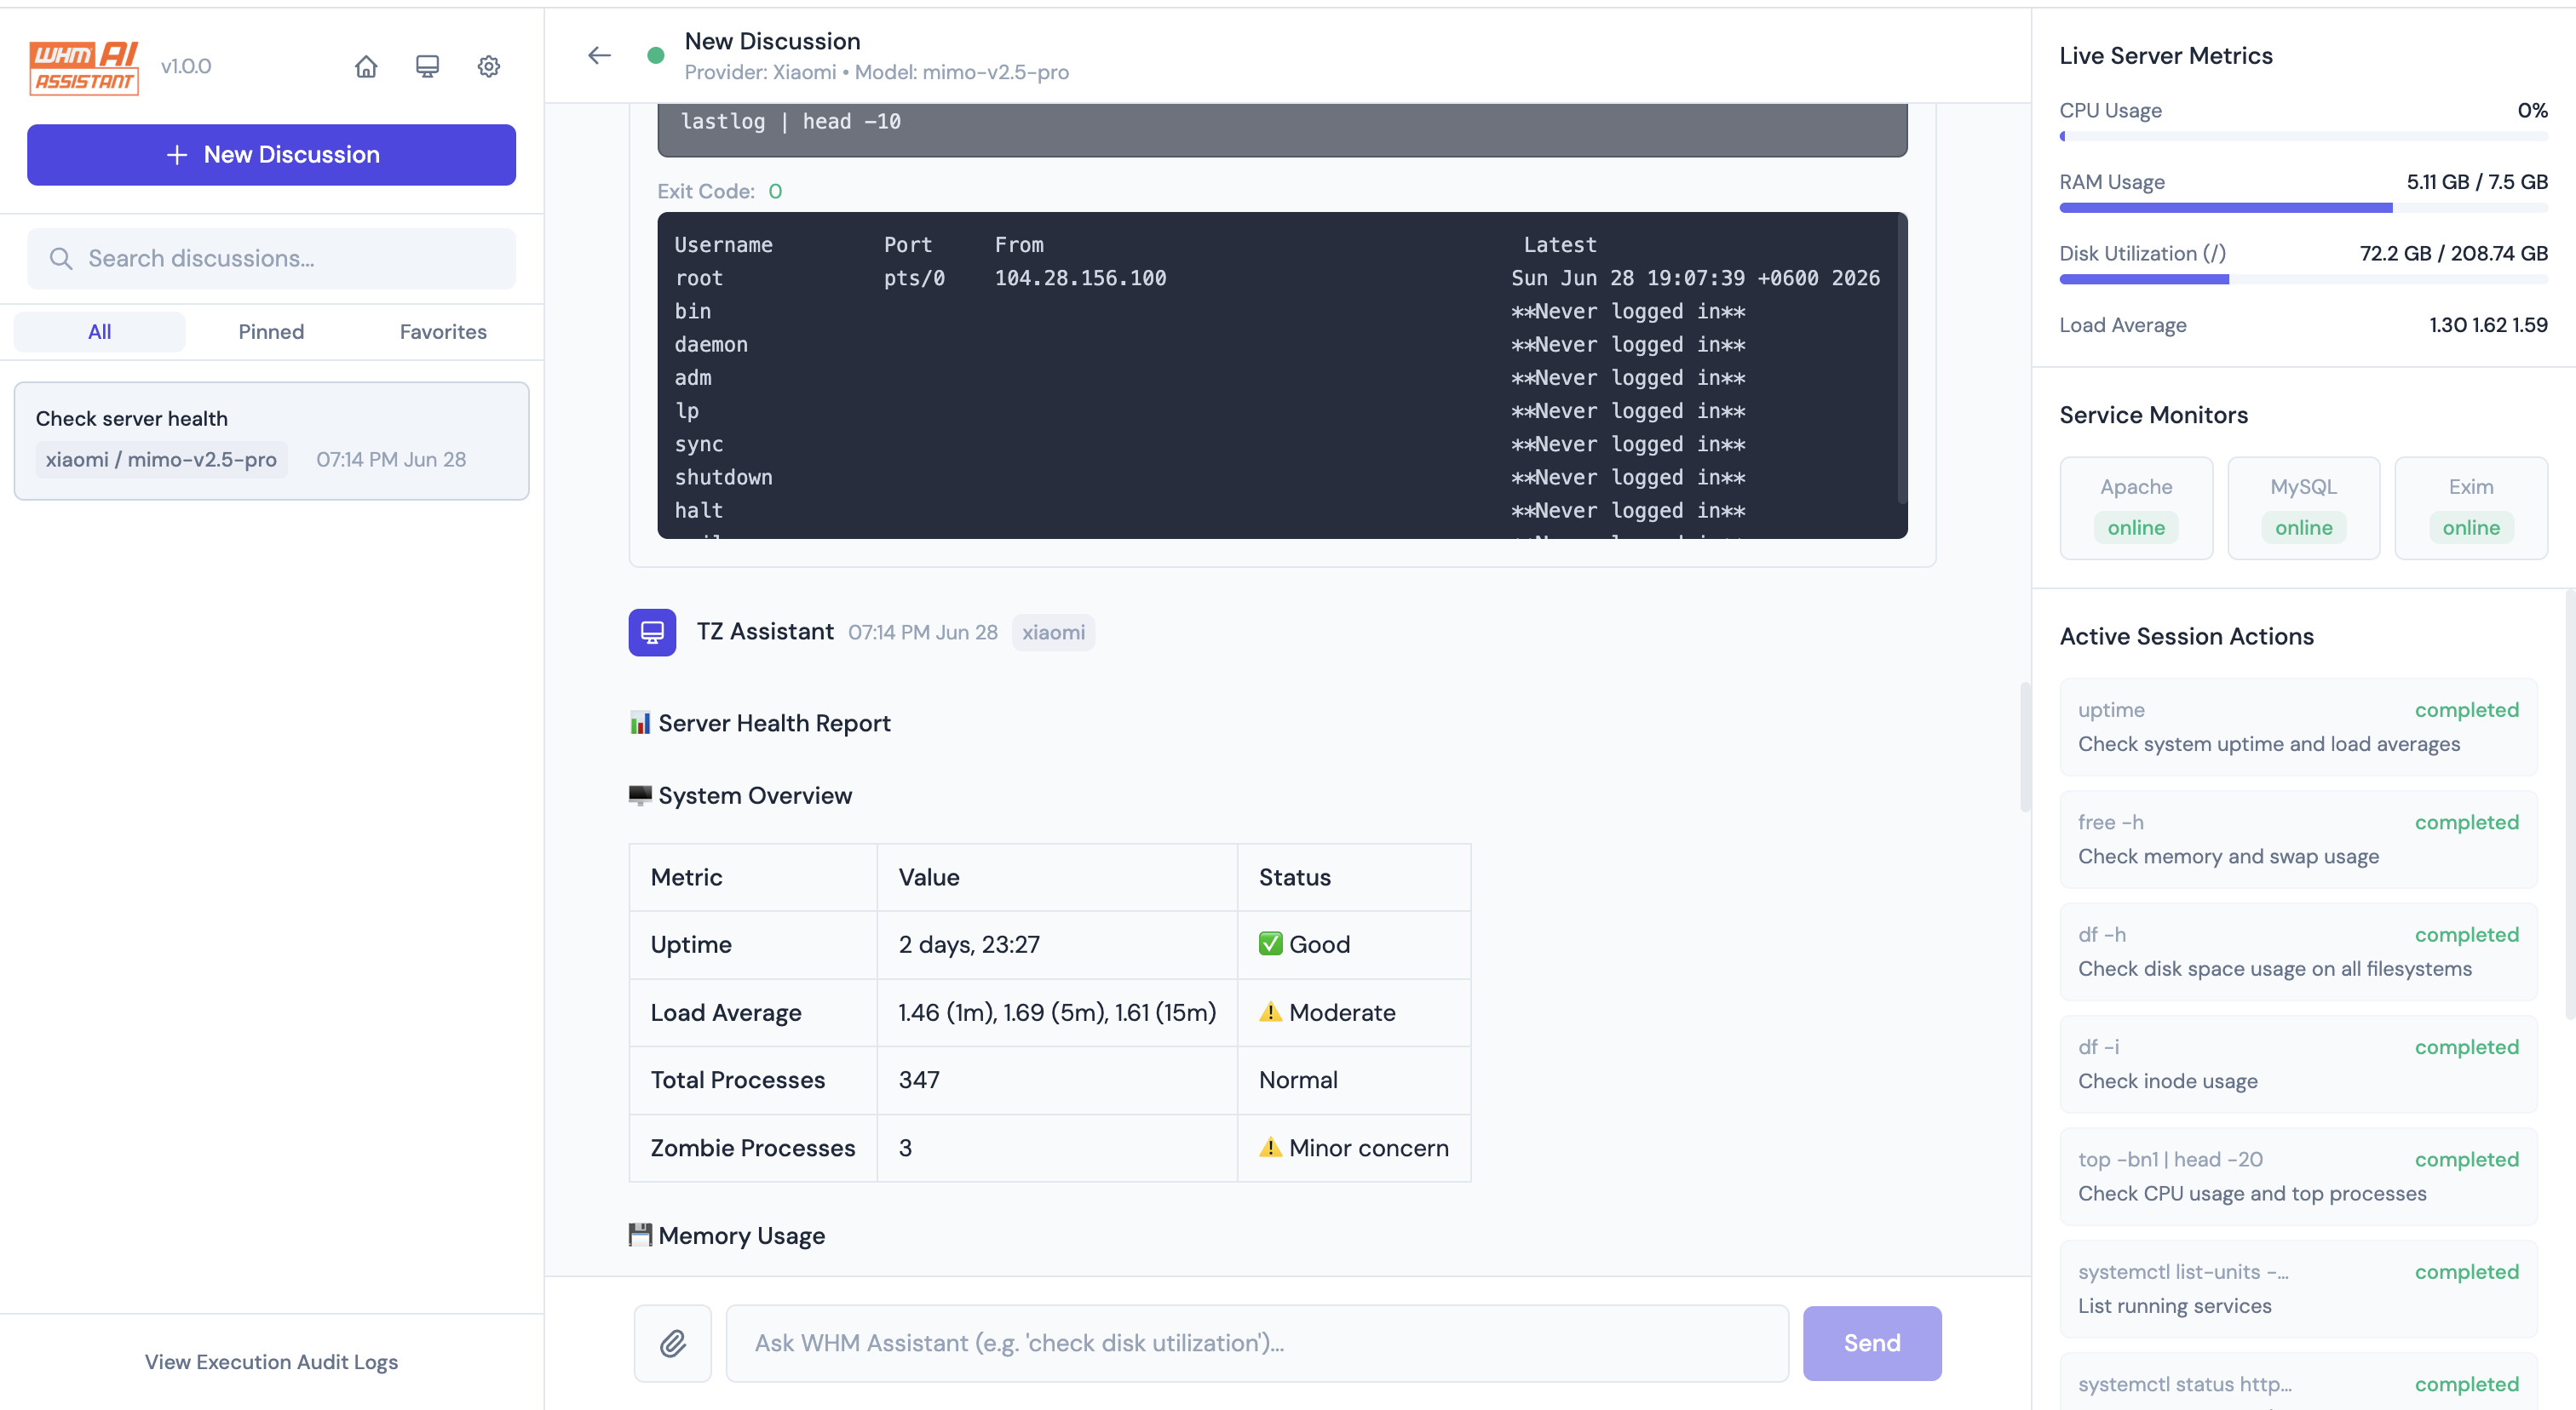The width and height of the screenshot is (2576, 1410).
Task: Click the MySQL service monitor card
Action: click(2303, 507)
